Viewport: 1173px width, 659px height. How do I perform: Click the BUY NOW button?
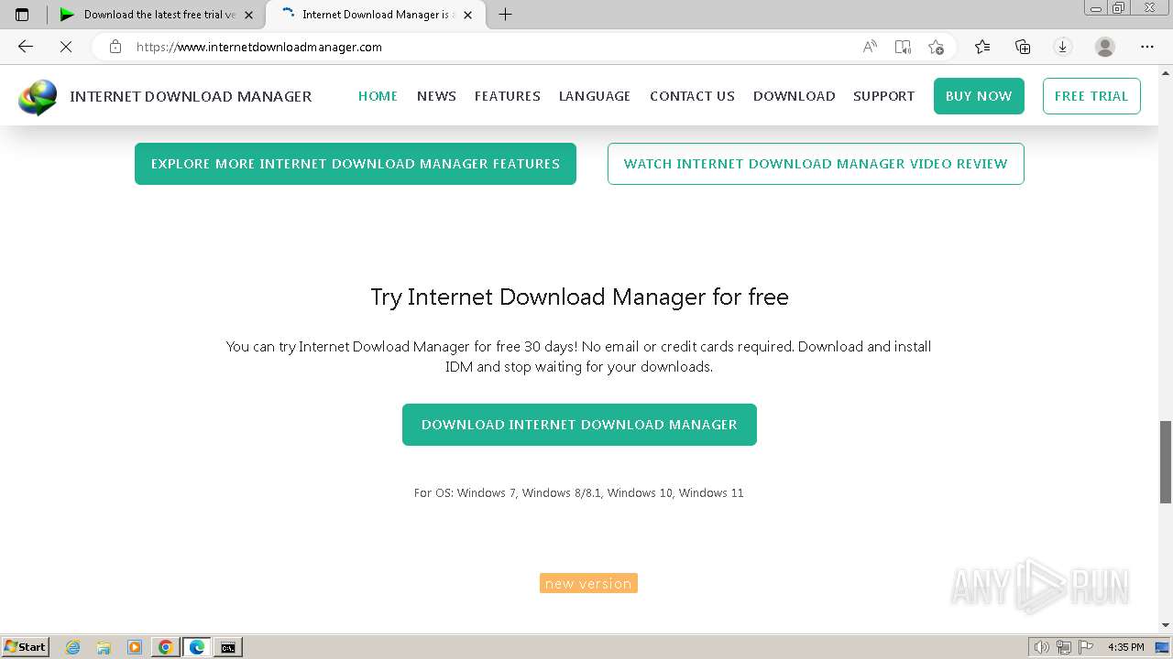(x=979, y=96)
